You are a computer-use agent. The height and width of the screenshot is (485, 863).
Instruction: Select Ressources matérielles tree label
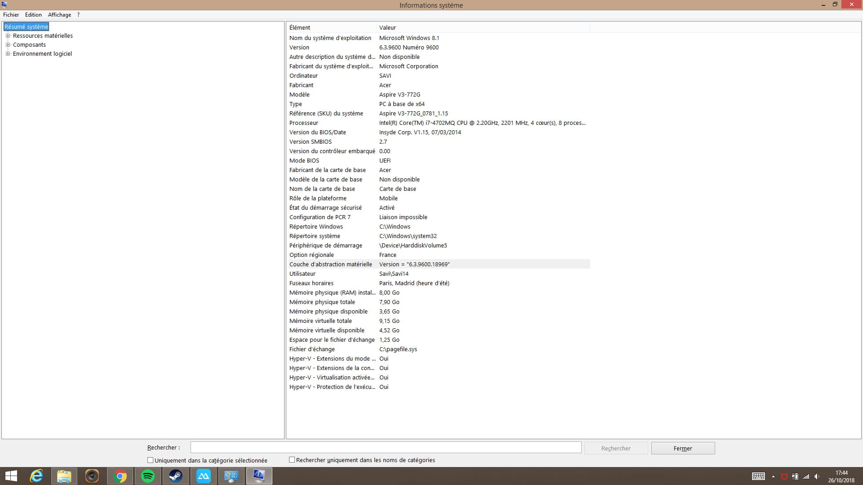pos(43,36)
